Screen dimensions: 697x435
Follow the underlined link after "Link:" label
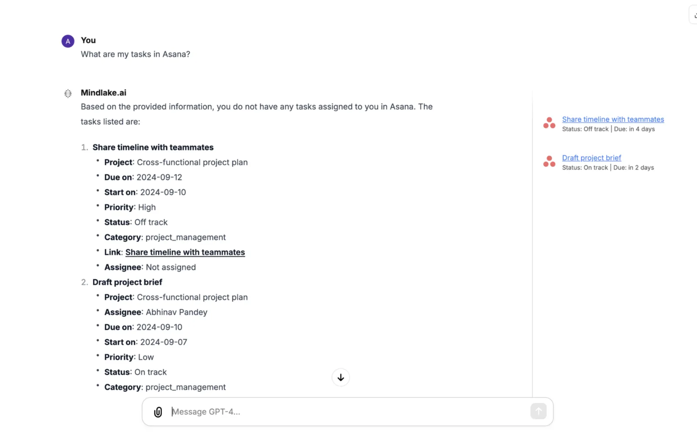pos(185,252)
